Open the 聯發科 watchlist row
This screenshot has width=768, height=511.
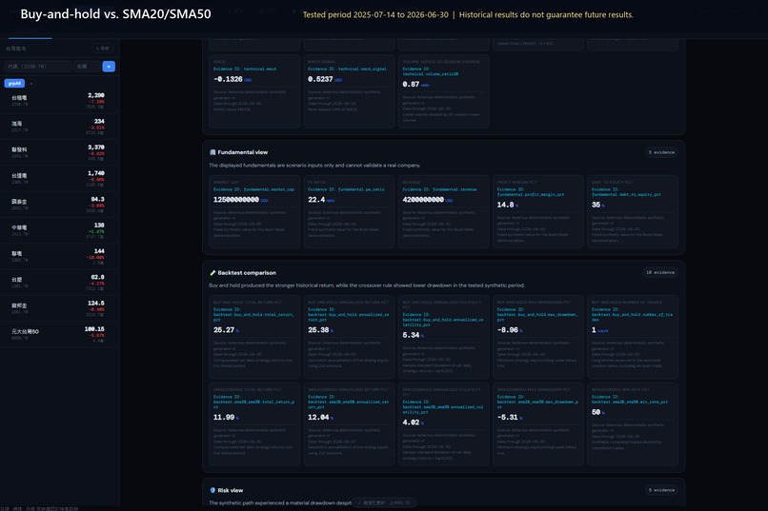[x=59, y=152]
